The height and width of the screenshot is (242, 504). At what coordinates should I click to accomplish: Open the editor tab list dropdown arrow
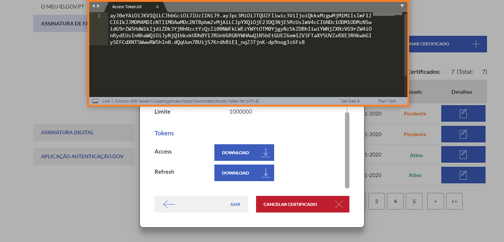[x=402, y=6]
